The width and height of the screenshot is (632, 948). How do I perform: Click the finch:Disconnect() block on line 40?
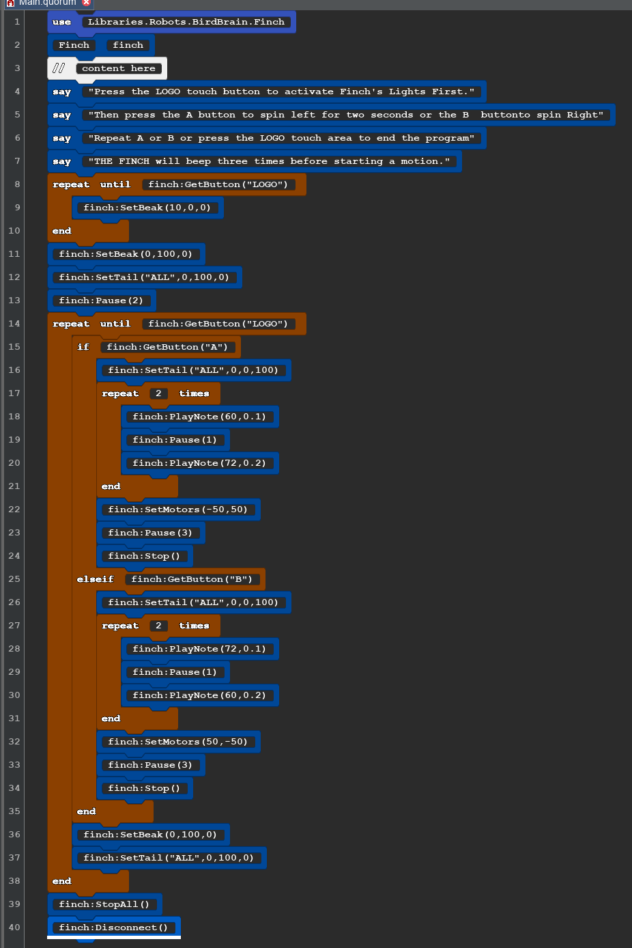(x=114, y=927)
